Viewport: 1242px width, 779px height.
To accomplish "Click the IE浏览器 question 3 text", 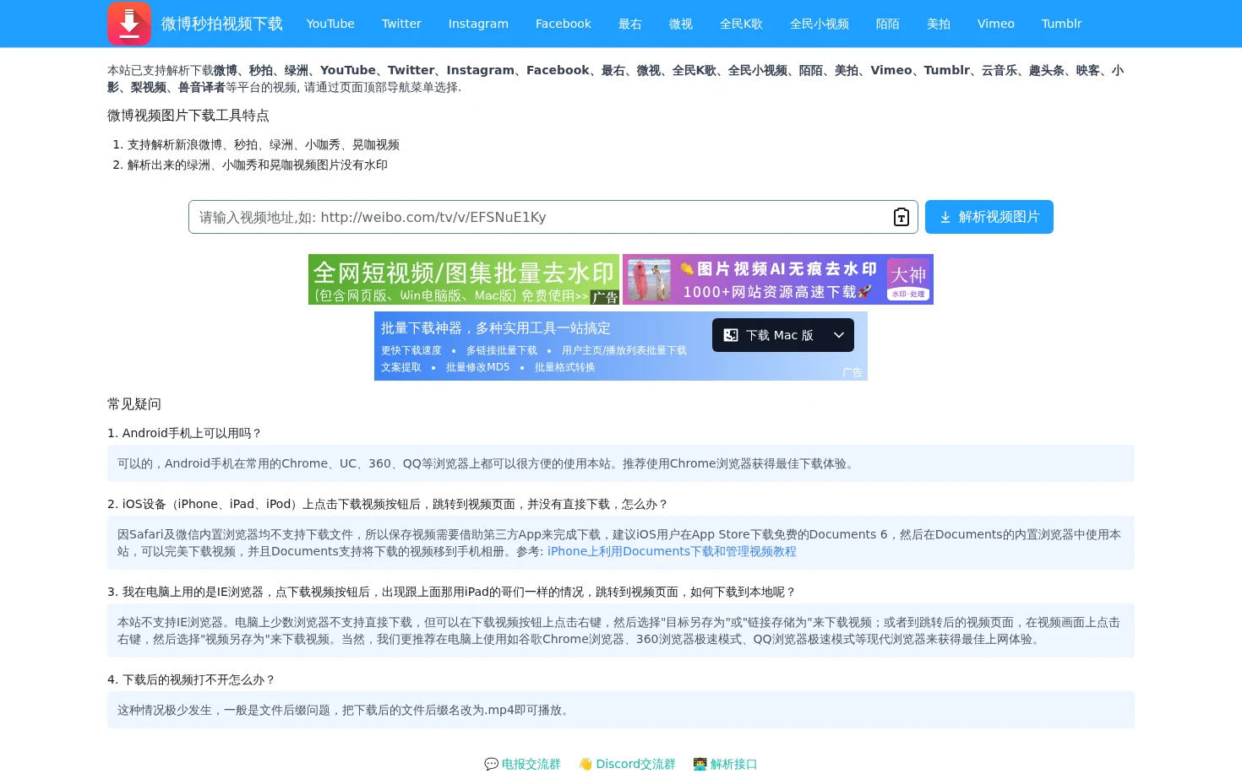I will [452, 592].
